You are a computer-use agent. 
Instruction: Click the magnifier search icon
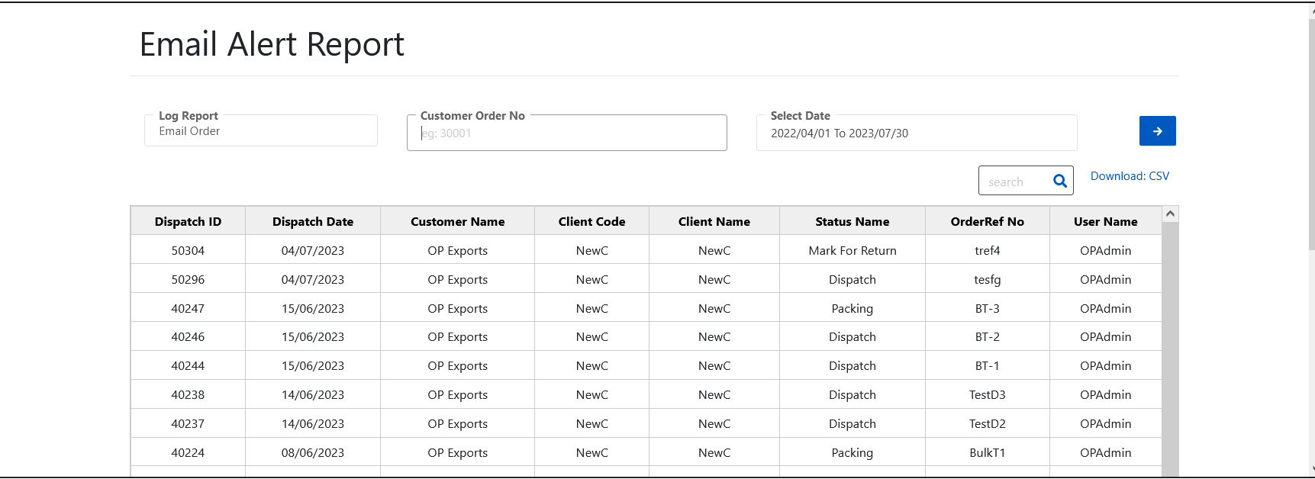click(1060, 181)
